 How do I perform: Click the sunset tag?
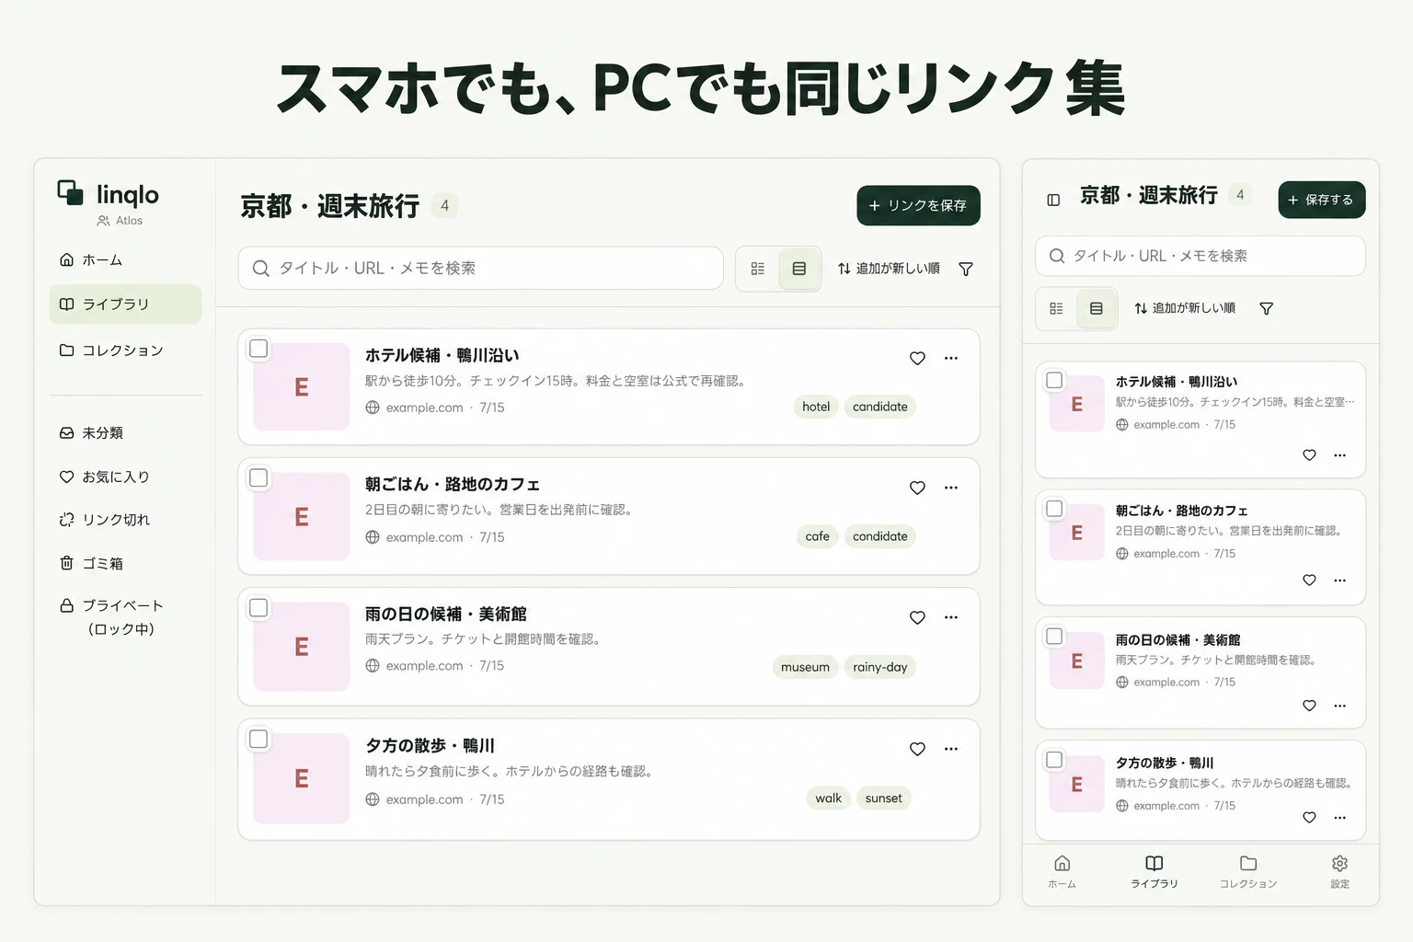click(883, 798)
